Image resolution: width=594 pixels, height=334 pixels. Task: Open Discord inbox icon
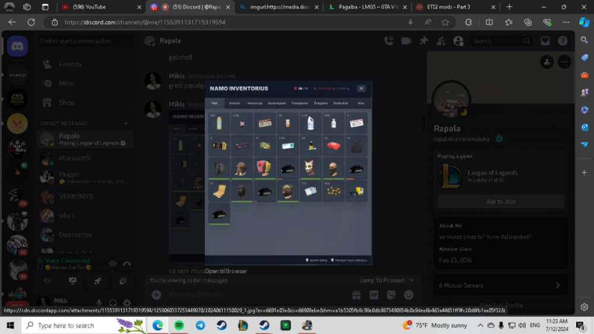tap(545, 41)
